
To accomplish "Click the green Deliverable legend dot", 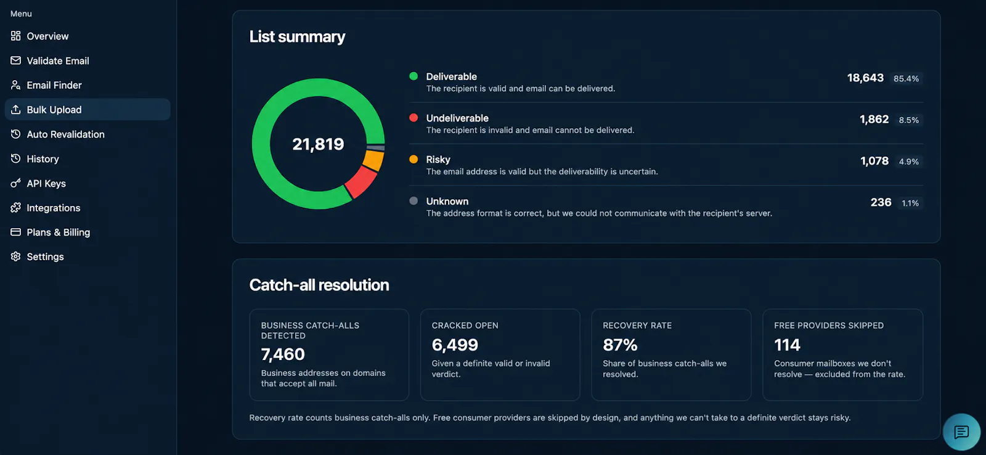I will pyautogui.click(x=414, y=76).
